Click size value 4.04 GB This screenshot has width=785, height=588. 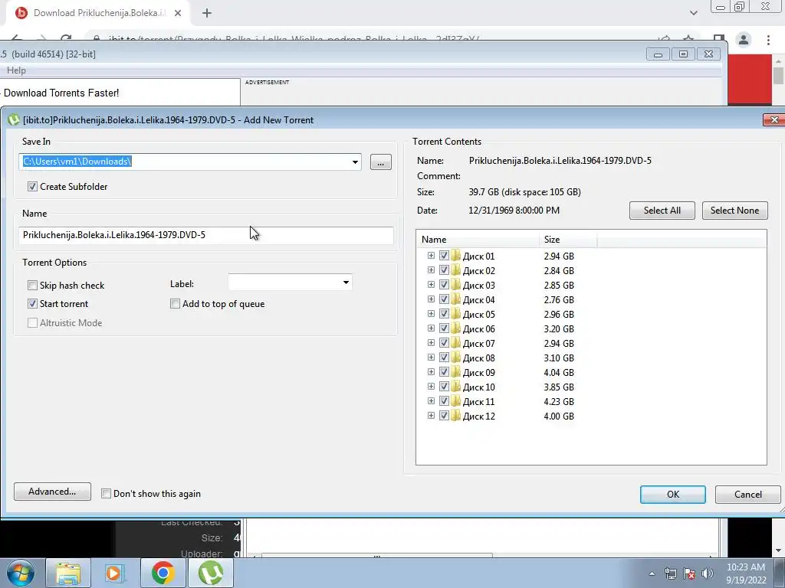click(x=559, y=373)
